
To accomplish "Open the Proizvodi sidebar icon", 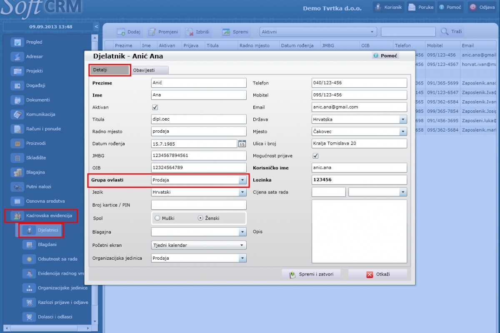I will (17, 144).
